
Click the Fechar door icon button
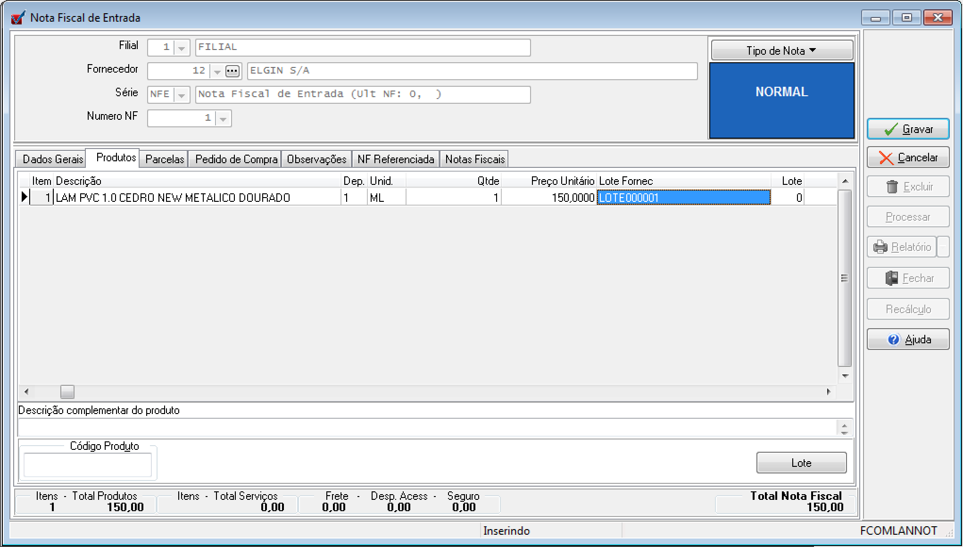(907, 278)
